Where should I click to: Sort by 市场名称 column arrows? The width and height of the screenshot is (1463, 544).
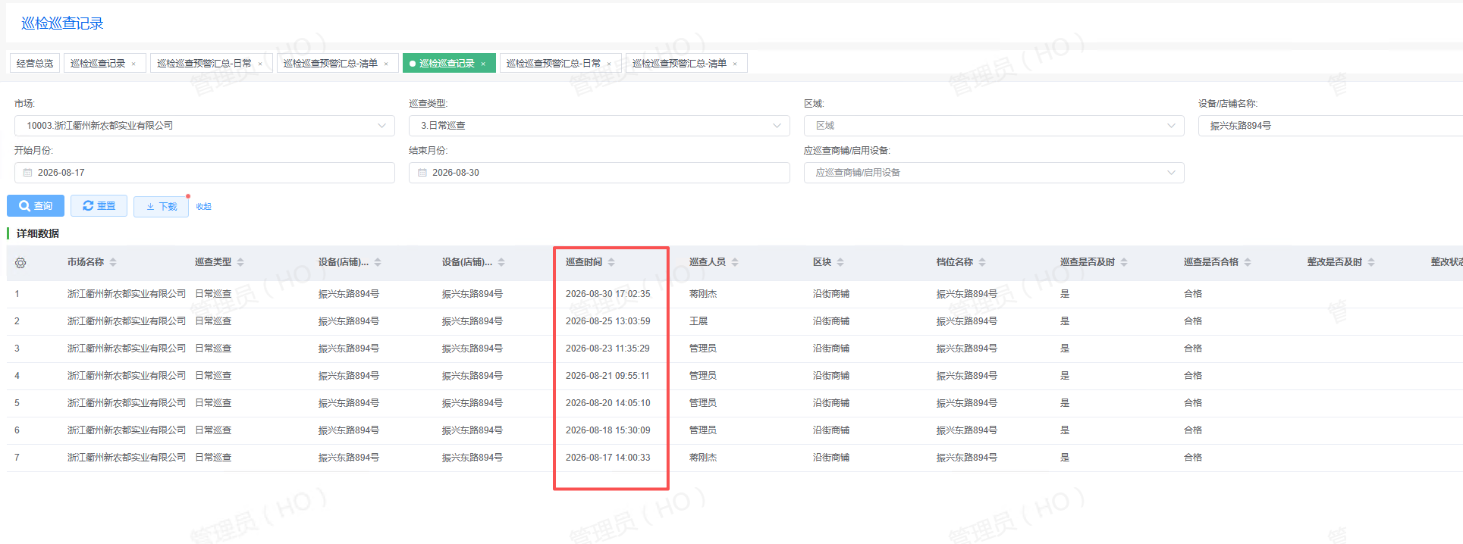[113, 262]
